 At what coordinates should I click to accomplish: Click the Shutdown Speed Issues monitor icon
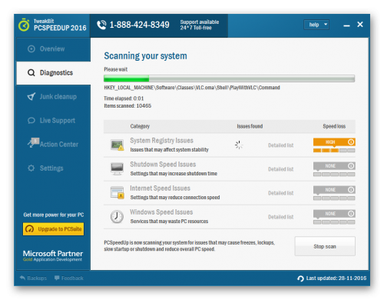pyautogui.click(x=117, y=169)
